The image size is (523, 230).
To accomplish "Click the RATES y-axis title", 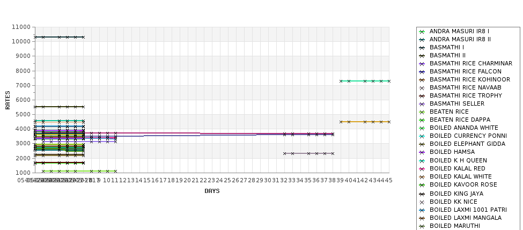I will [x=8, y=100].
